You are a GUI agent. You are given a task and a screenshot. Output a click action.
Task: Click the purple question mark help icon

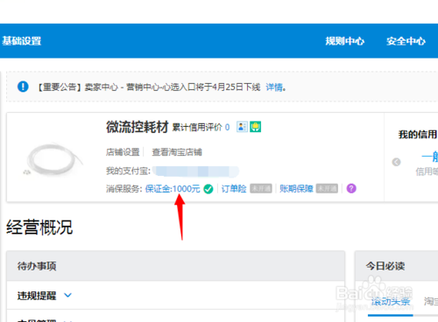pos(351,188)
